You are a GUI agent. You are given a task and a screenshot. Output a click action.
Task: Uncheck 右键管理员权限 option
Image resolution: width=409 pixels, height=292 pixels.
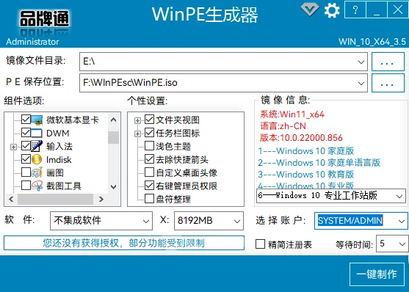[149, 186]
